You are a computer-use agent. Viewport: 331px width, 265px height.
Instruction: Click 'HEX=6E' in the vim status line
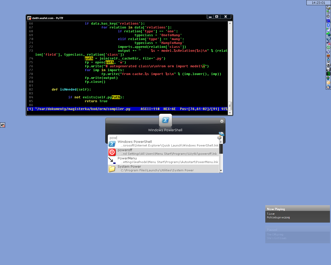[170, 109]
